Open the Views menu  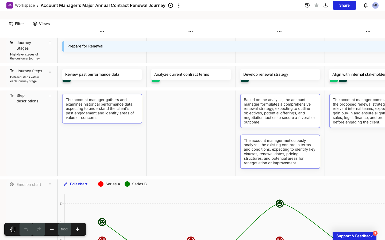41,24
